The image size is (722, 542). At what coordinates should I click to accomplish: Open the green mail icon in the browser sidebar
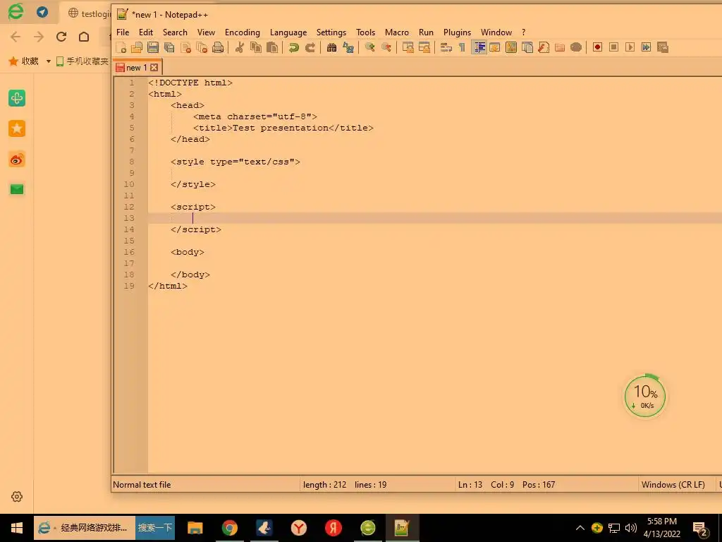pyautogui.click(x=17, y=189)
